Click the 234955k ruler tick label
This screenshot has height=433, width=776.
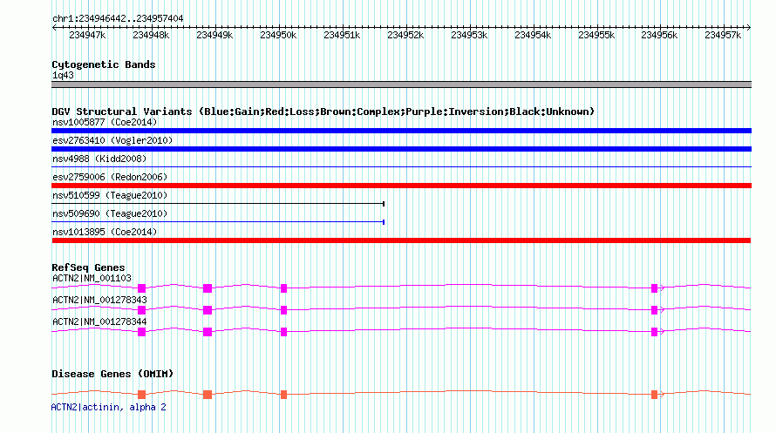pyautogui.click(x=596, y=35)
